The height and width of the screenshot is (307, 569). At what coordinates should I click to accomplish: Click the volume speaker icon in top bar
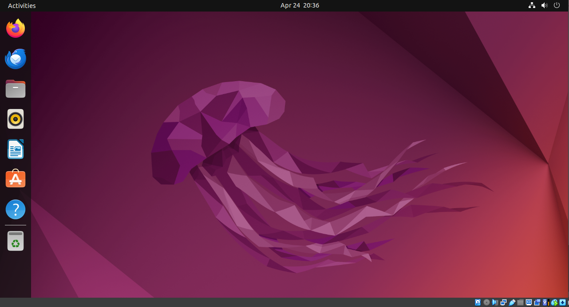(x=545, y=5)
